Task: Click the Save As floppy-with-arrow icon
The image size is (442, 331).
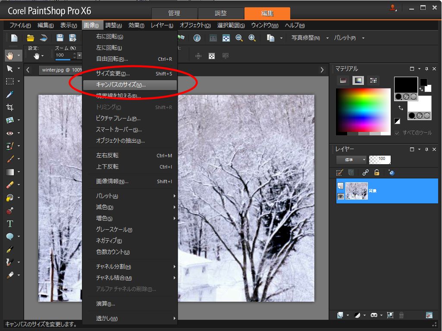Action: point(73,38)
